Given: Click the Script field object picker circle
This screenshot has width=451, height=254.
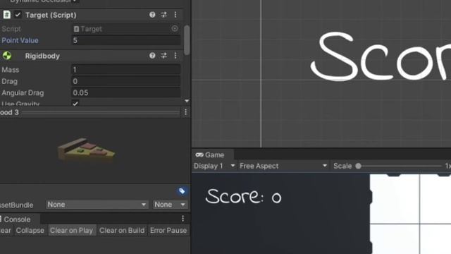Looking at the screenshot, I should click(x=175, y=28).
